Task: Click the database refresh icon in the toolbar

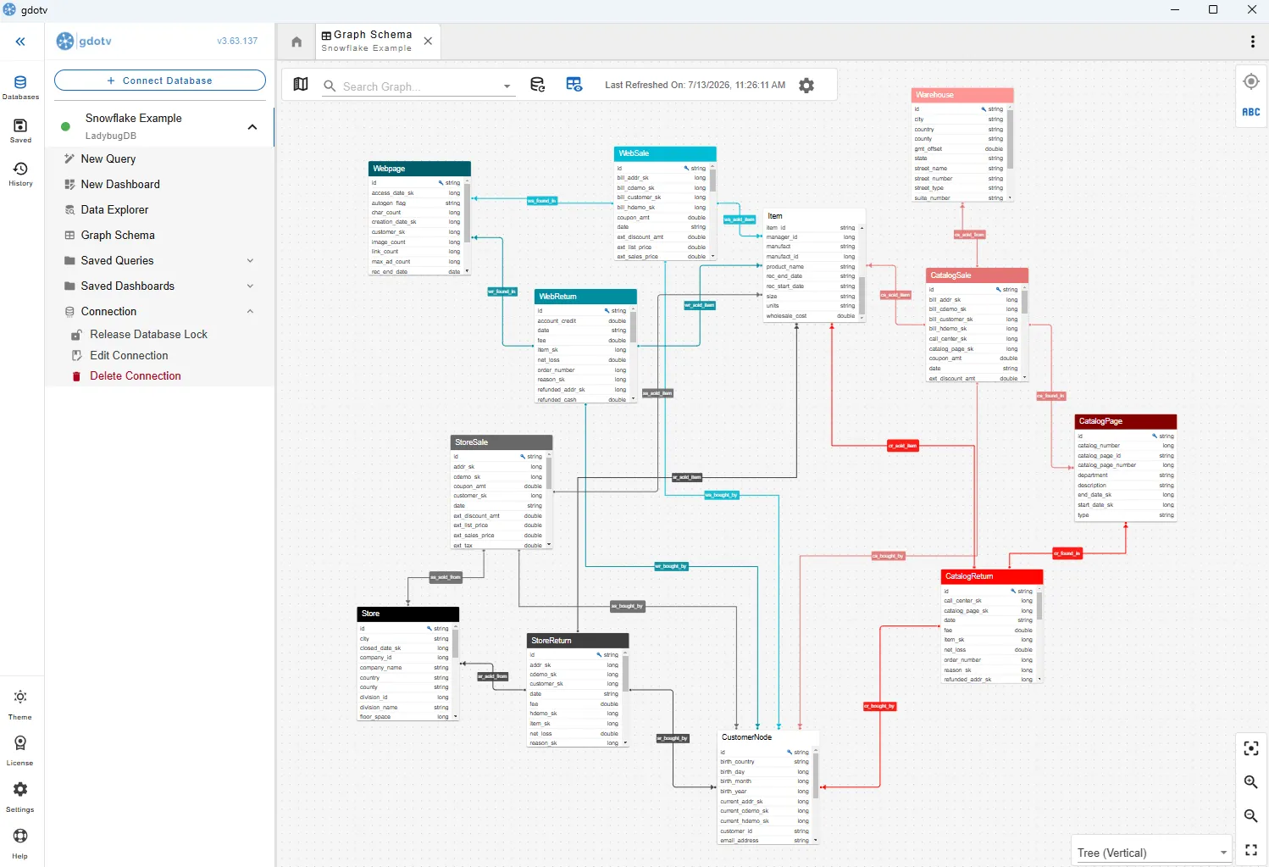Action: click(538, 85)
